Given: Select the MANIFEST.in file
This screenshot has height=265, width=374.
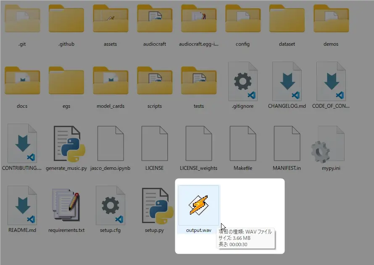Looking at the screenshot, I should pos(287,144).
